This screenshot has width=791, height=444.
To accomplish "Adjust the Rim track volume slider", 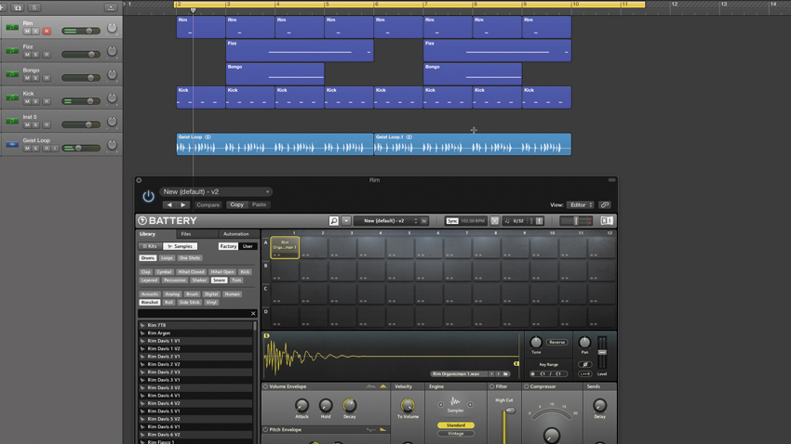I will click(x=81, y=32).
